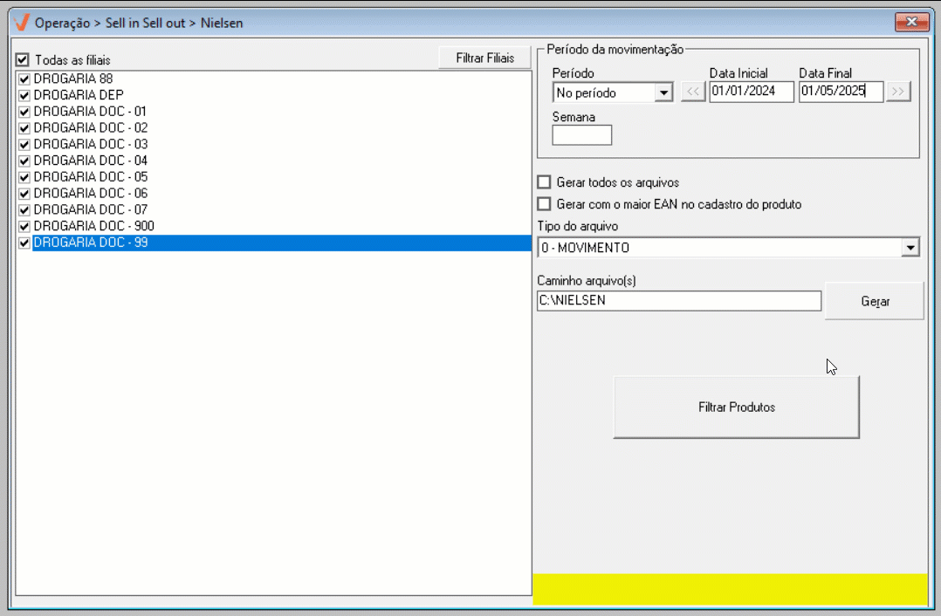
Task: Select the 'DROGARIA DEP' list row text
Action: pyautogui.click(x=79, y=95)
